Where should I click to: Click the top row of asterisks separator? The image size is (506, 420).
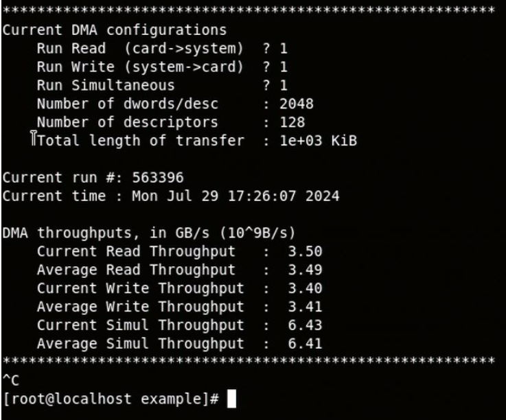click(249, 12)
